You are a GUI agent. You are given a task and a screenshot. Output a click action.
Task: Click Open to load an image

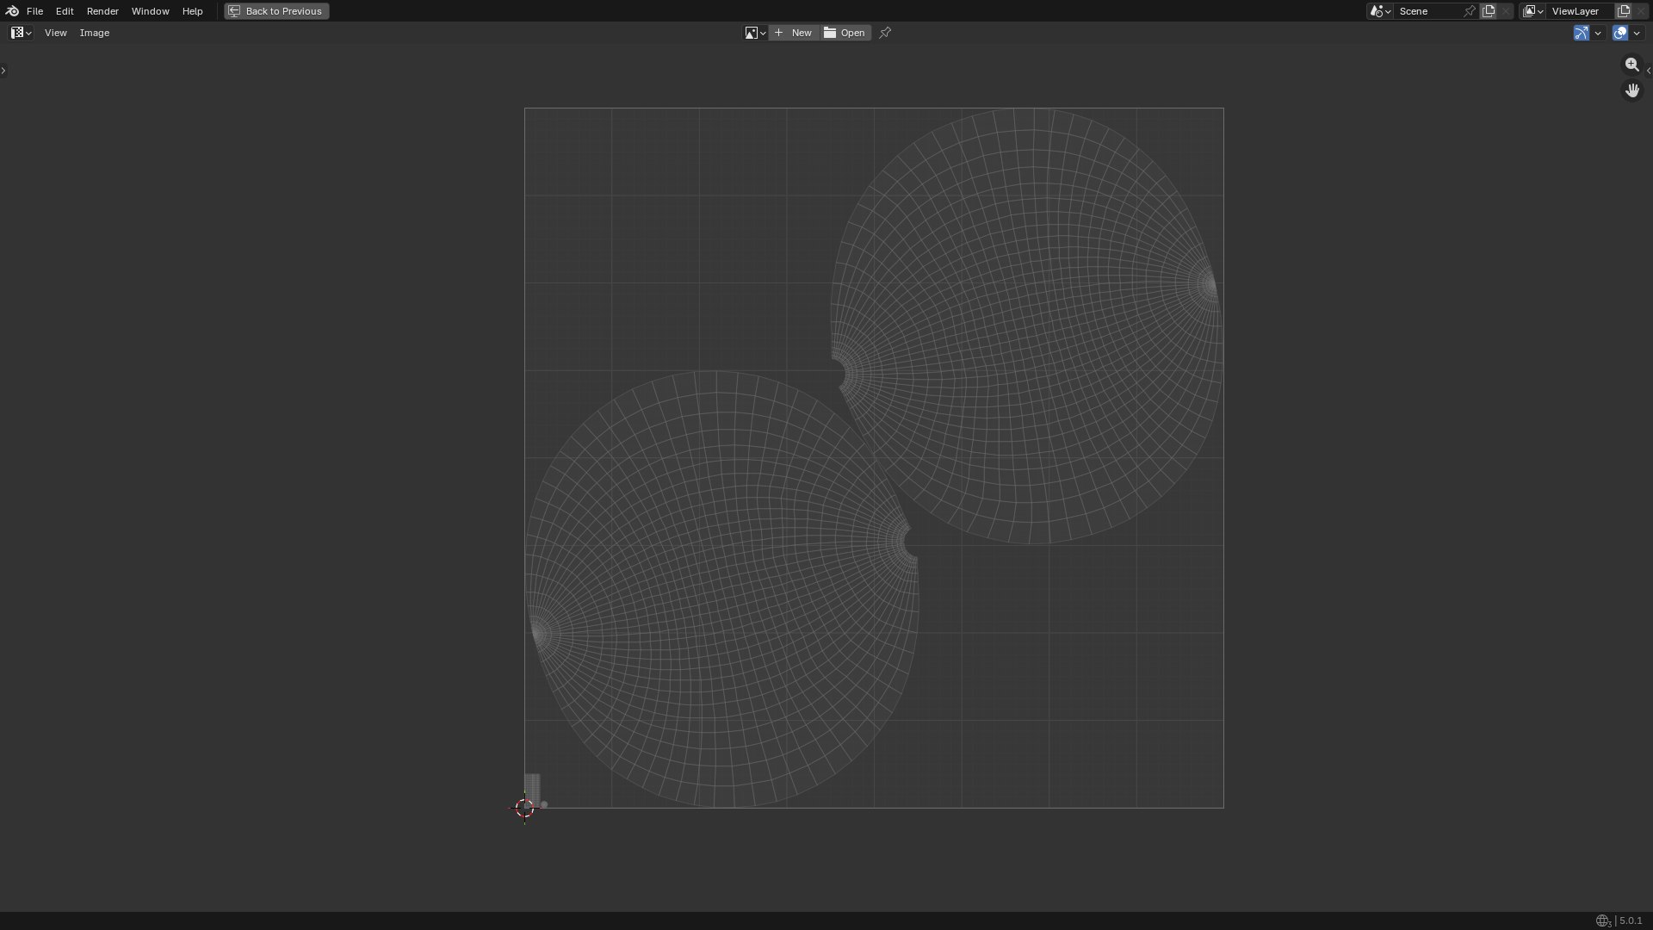[845, 33]
